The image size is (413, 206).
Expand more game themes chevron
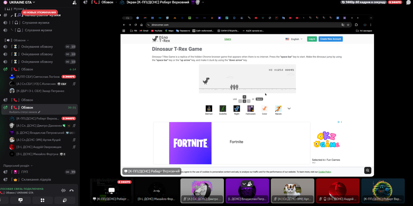[289, 108]
